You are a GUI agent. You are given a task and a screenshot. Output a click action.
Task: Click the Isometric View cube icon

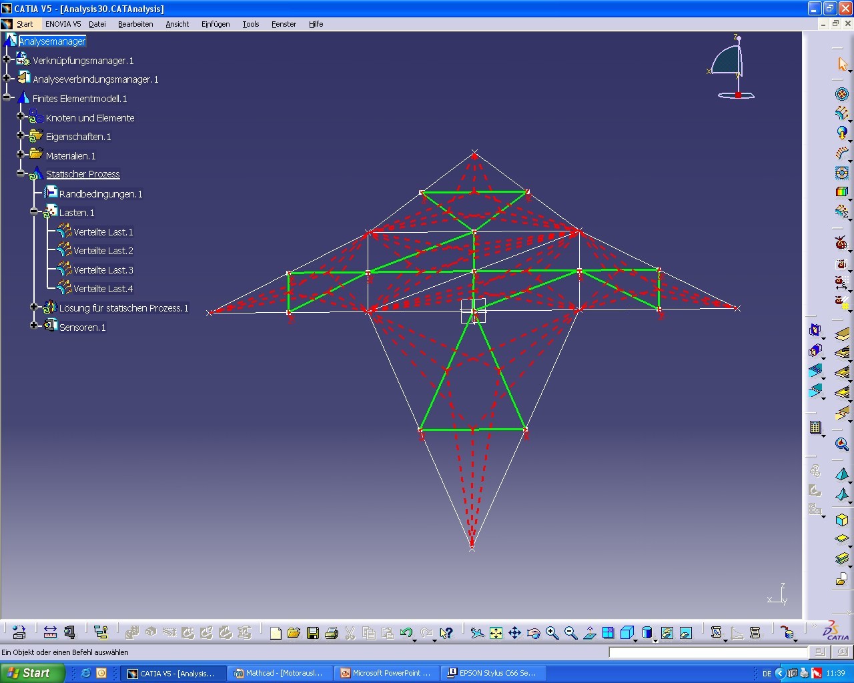626,633
